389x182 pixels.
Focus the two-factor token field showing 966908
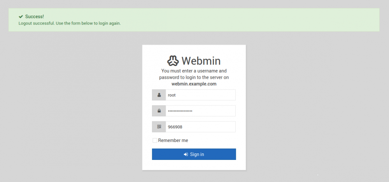click(x=200, y=127)
